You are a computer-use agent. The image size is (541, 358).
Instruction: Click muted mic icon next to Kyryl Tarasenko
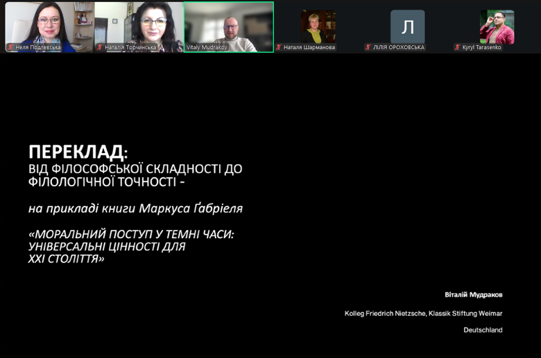(458, 47)
